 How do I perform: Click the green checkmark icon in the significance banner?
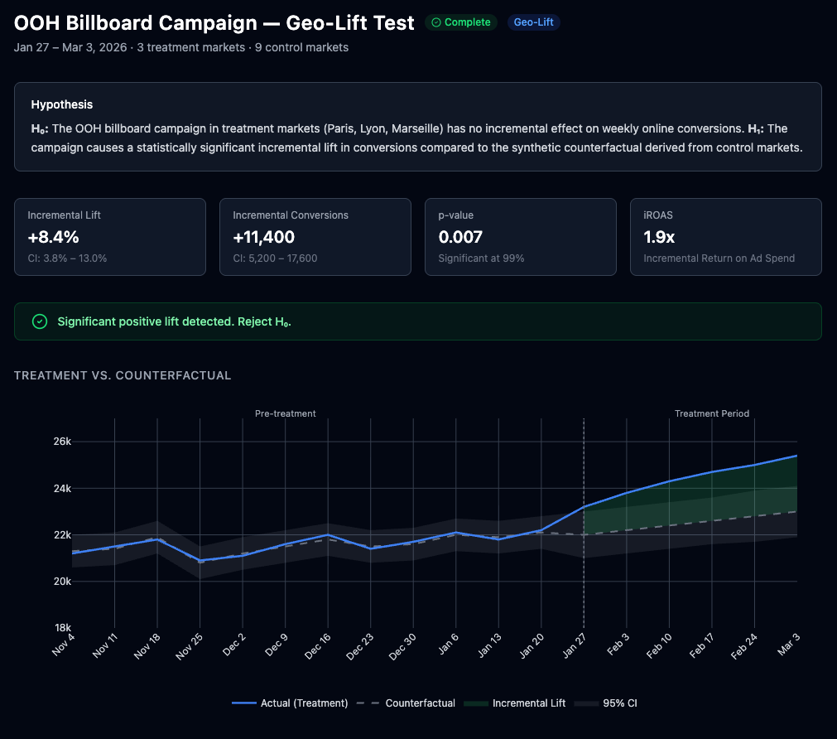(39, 321)
